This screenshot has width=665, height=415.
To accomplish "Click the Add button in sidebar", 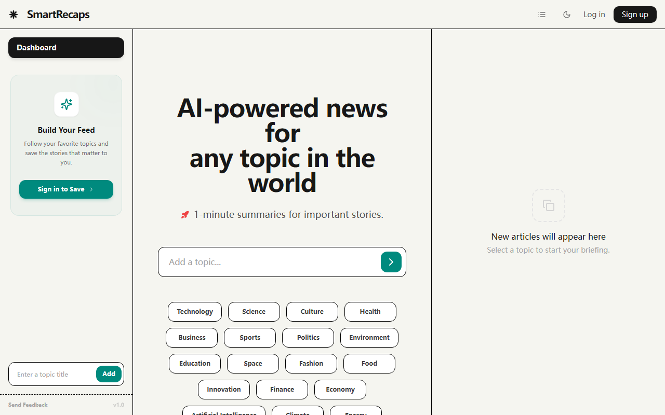I will pos(109,374).
